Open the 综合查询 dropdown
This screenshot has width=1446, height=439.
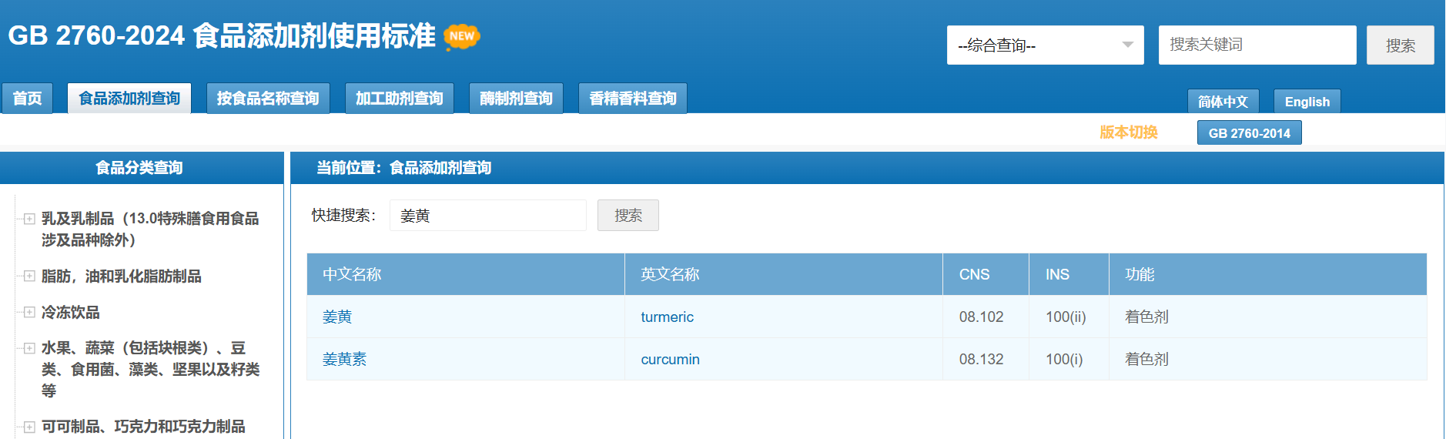tap(1044, 45)
